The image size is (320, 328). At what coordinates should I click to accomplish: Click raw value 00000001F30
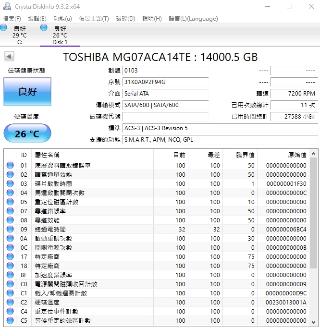pyautogui.click(x=286, y=183)
